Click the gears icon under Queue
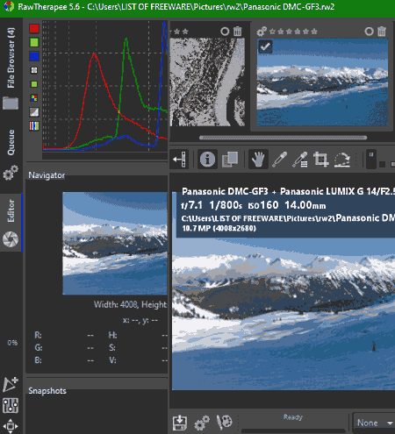The height and width of the screenshot is (434, 395). click(x=11, y=173)
